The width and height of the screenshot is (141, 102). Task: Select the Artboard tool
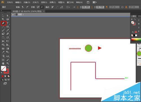[x=3, y=60]
